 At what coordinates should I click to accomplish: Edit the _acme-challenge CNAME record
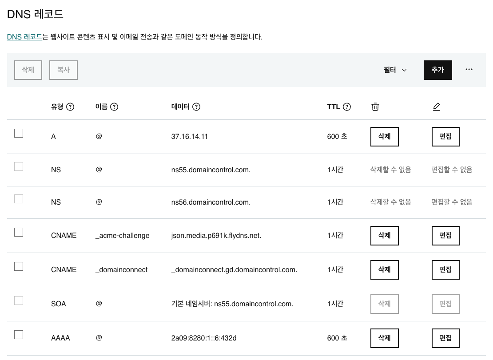[x=445, y=236]
